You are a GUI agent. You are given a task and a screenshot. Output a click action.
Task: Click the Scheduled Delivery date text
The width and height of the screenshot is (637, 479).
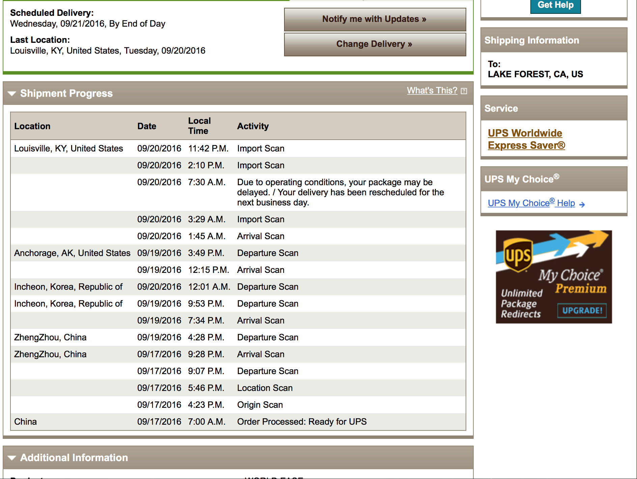pos(88,24)
